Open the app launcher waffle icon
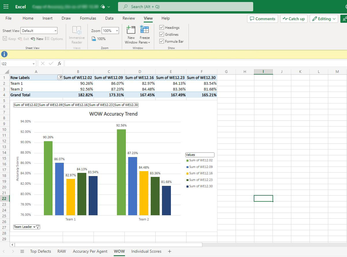Screen dimensions: 347x257 [6, 7]
